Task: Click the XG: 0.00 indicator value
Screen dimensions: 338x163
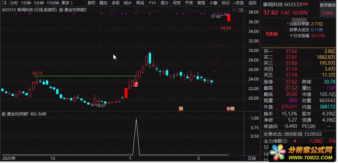Action: tap(38, 114)
